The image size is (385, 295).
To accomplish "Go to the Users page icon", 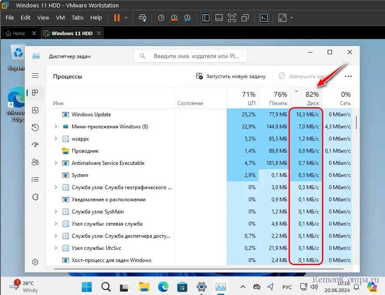I will (35, 162).
